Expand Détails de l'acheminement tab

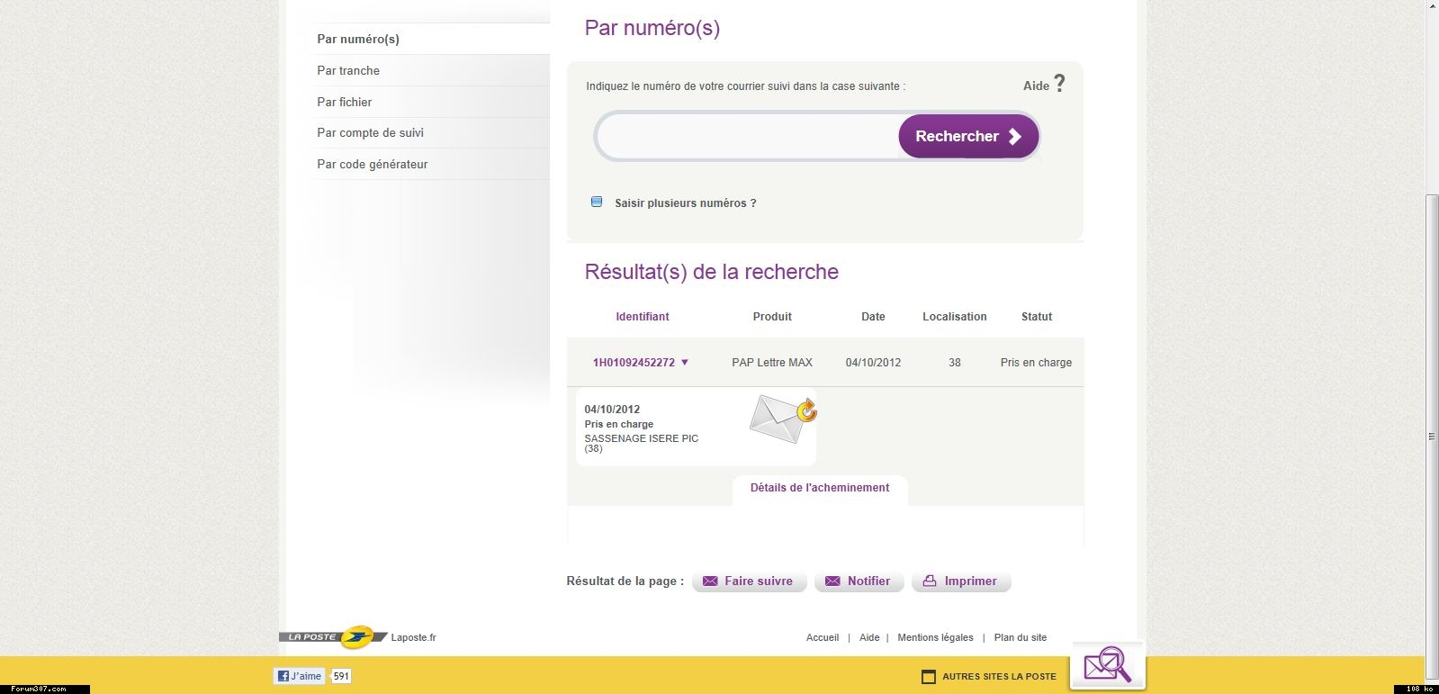click(x=819, y=488)
